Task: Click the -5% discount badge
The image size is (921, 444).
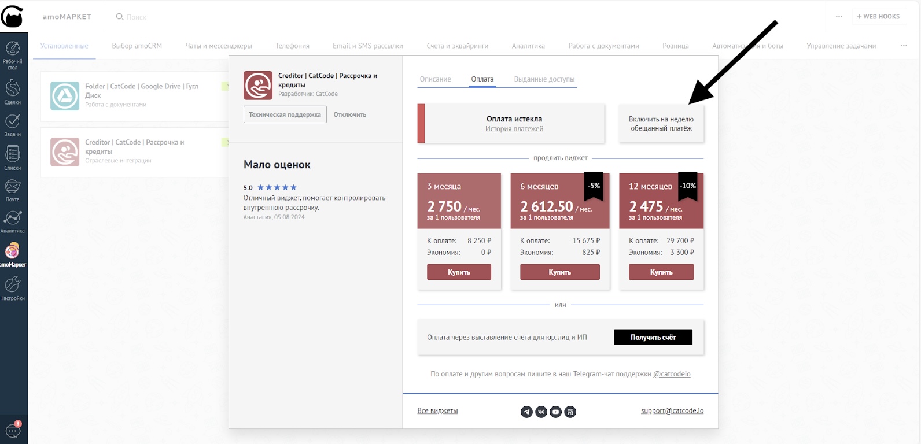Action: click(594, 186)
